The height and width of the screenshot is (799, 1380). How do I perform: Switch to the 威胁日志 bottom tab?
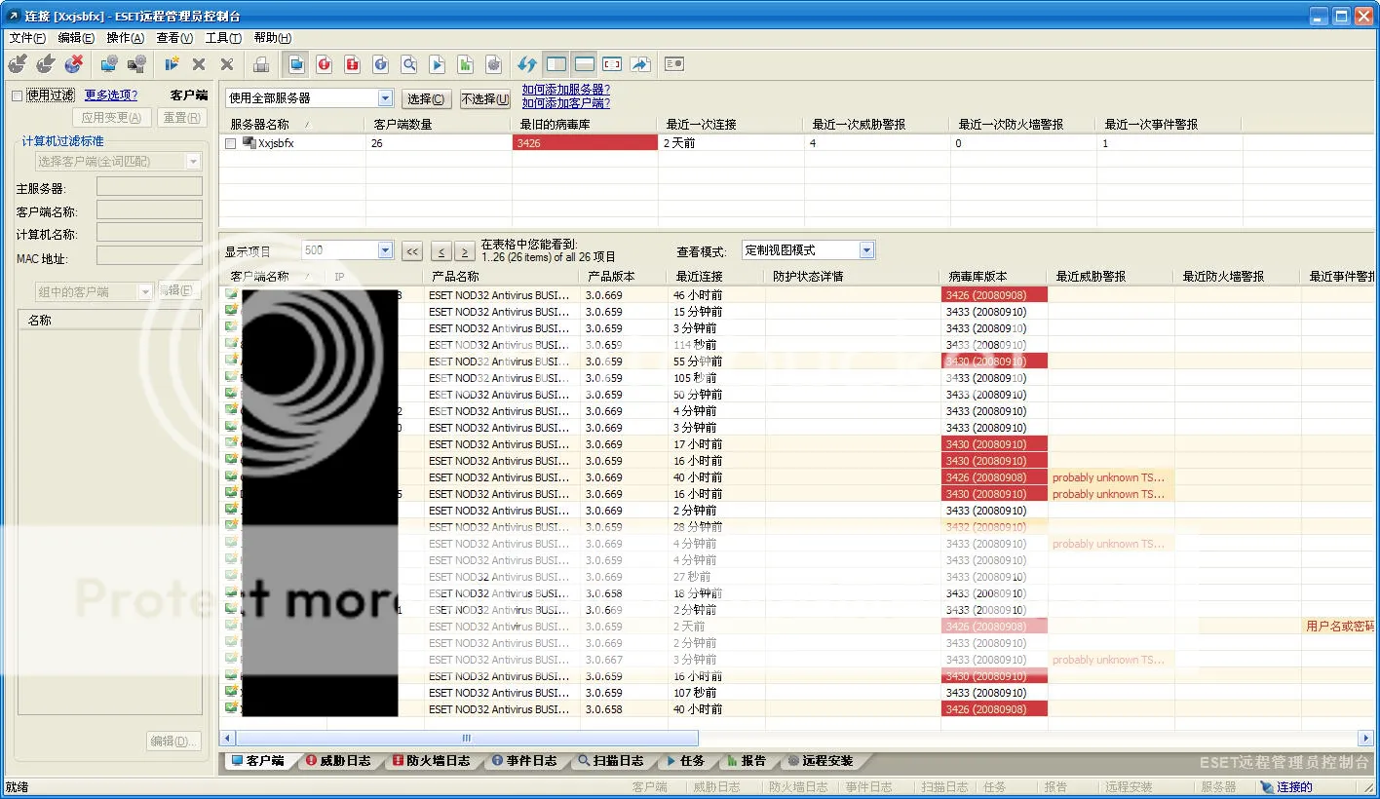pos(338,761)
